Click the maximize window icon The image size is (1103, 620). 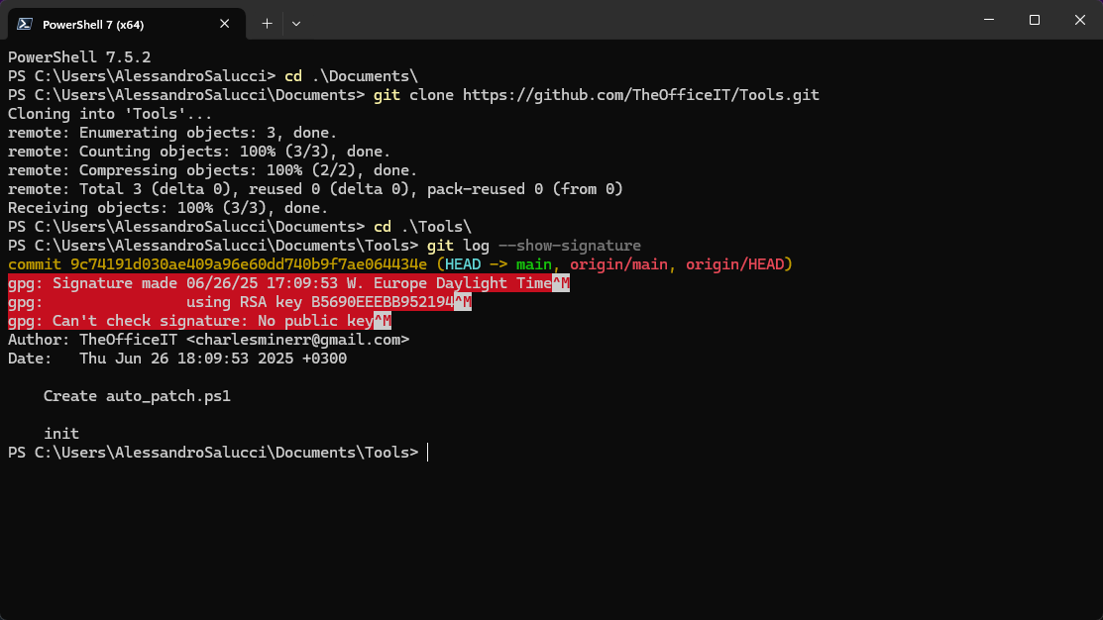click(1034, 19)
